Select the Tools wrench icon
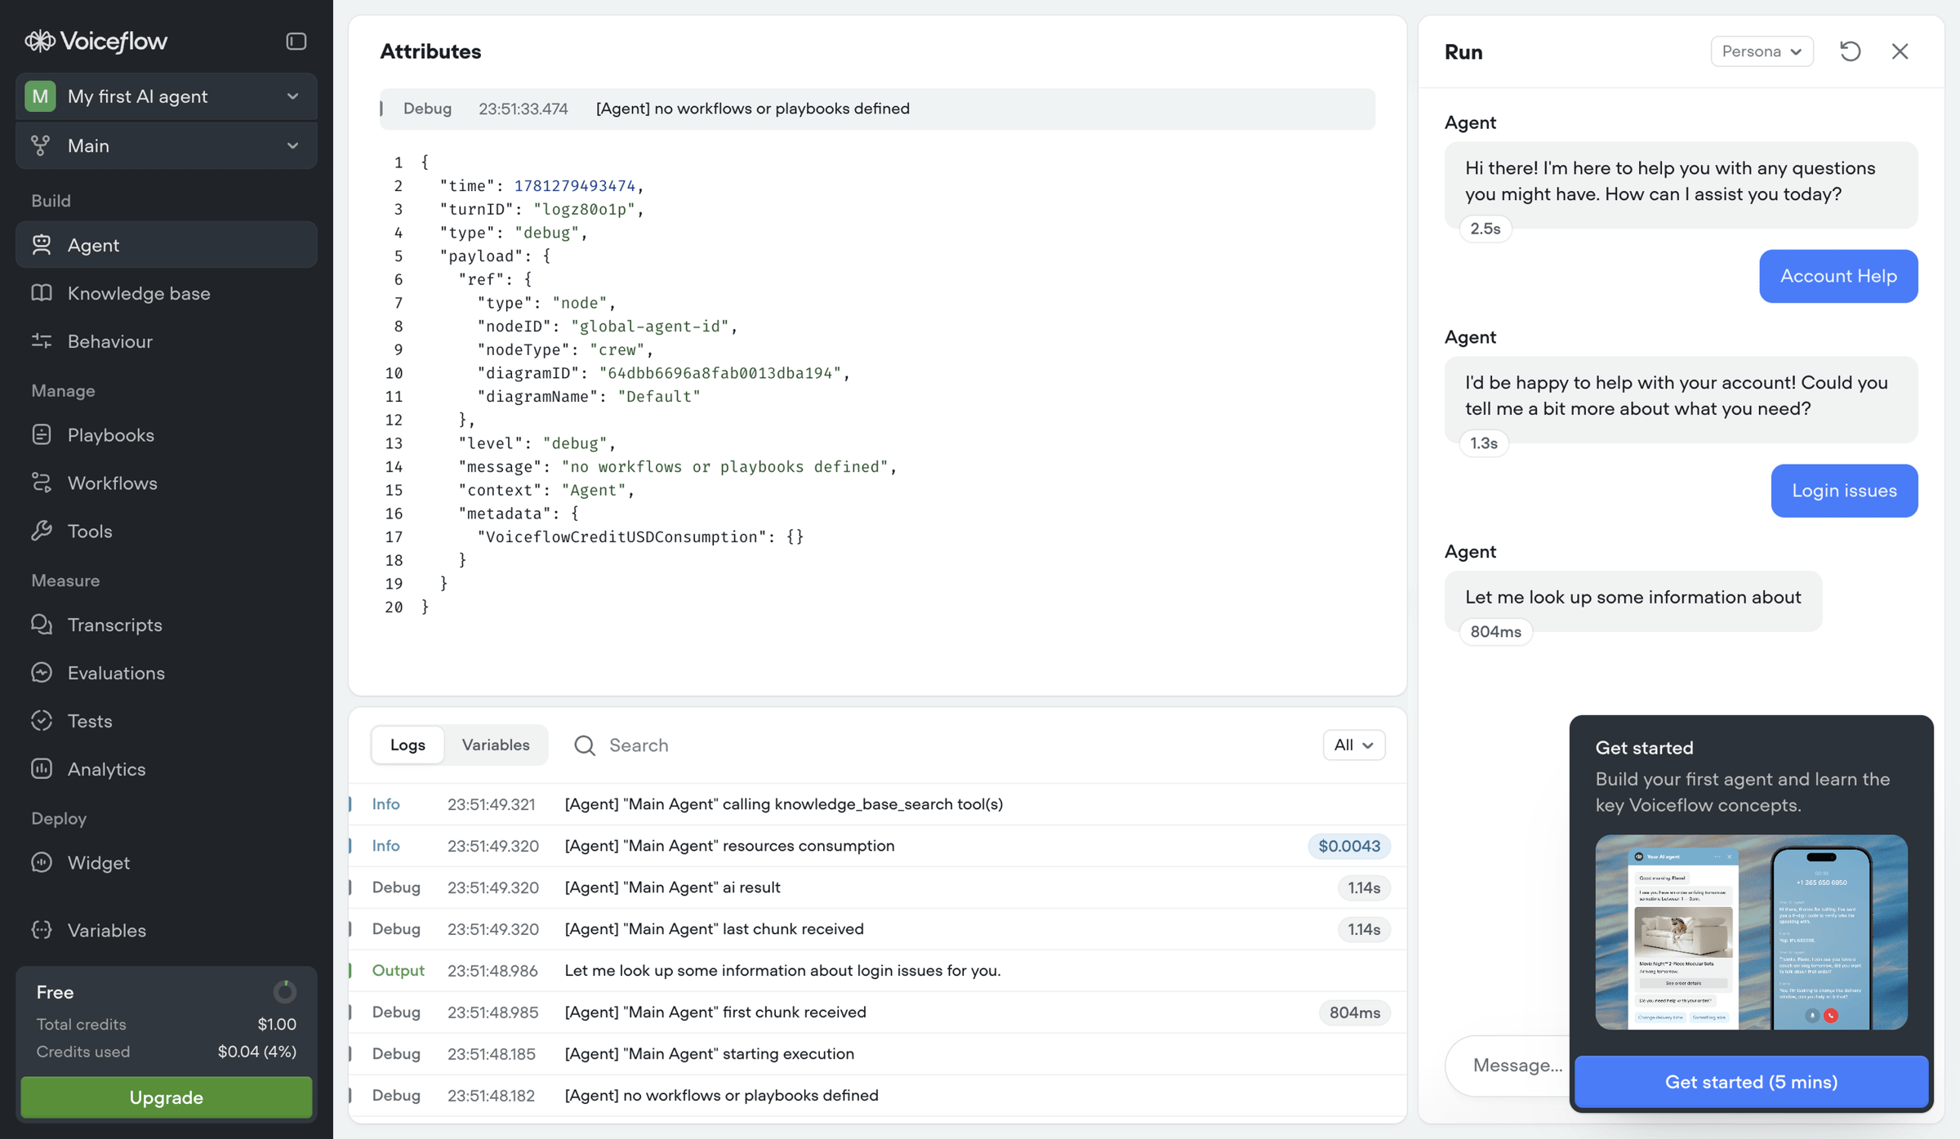 [42, 531]
